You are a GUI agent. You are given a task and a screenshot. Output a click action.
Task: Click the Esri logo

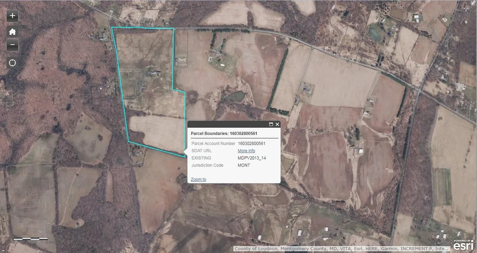[x=463, y=246]
